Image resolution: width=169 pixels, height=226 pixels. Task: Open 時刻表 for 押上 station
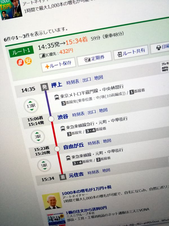(x=73, y=82)
